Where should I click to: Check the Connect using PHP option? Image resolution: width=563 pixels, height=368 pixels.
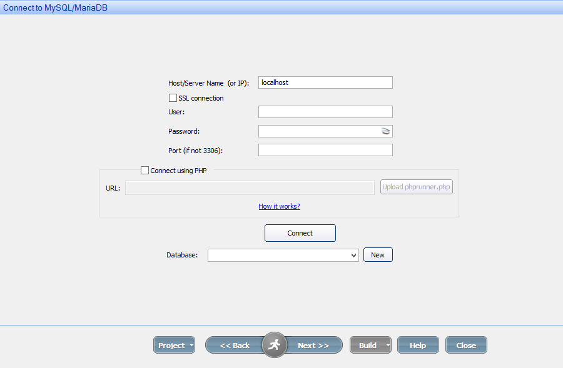(145, 170)
